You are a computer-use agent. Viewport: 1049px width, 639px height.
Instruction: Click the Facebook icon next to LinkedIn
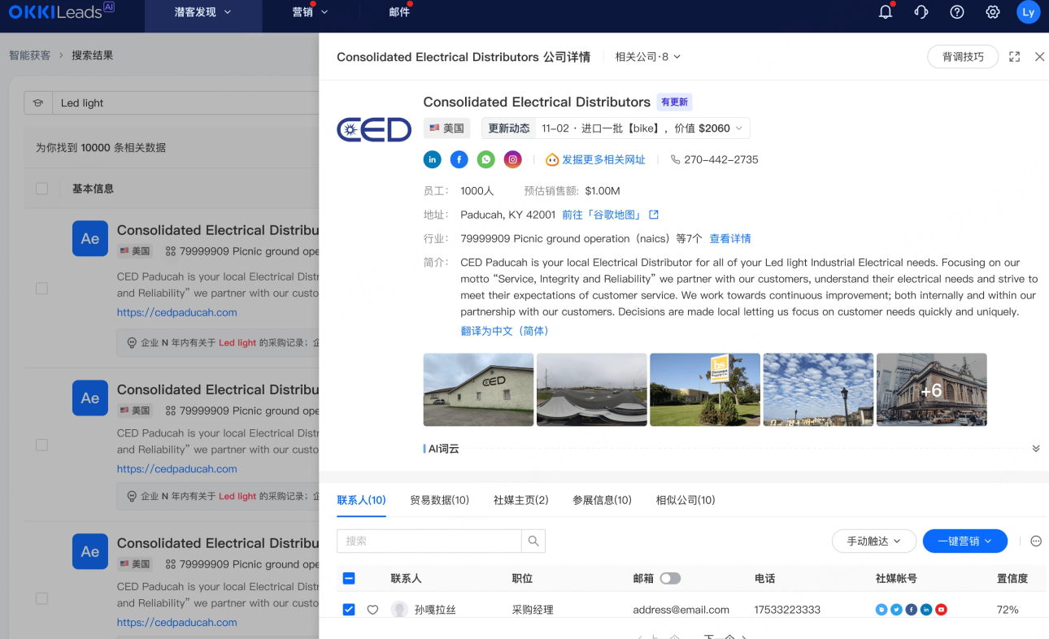[x=459, y=159]
